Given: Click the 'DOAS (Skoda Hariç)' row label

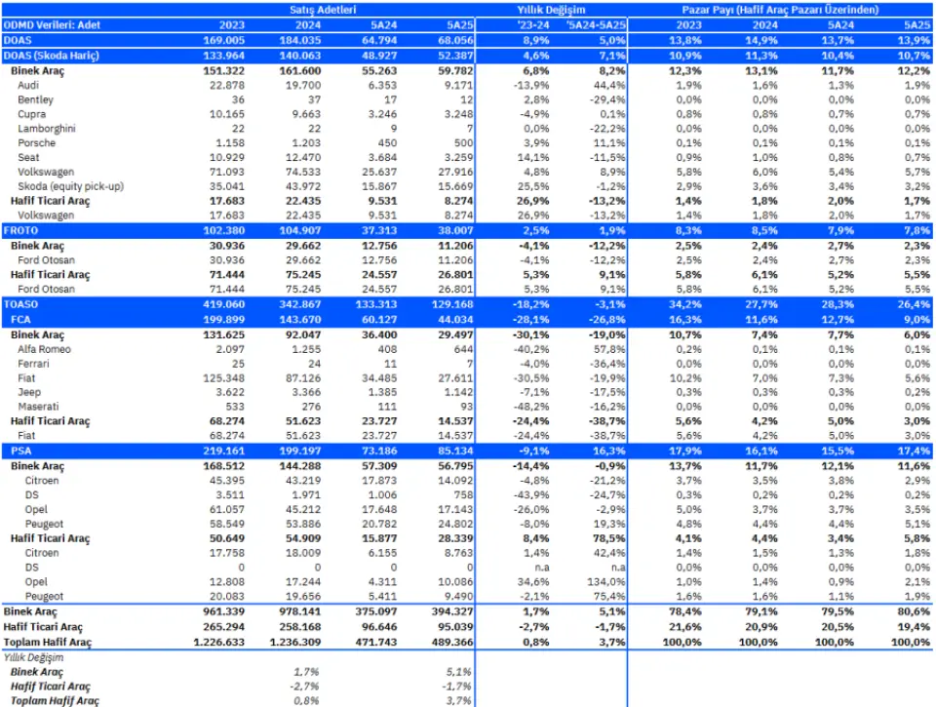Looking at the screenshot, I should (x=52, y=56).
